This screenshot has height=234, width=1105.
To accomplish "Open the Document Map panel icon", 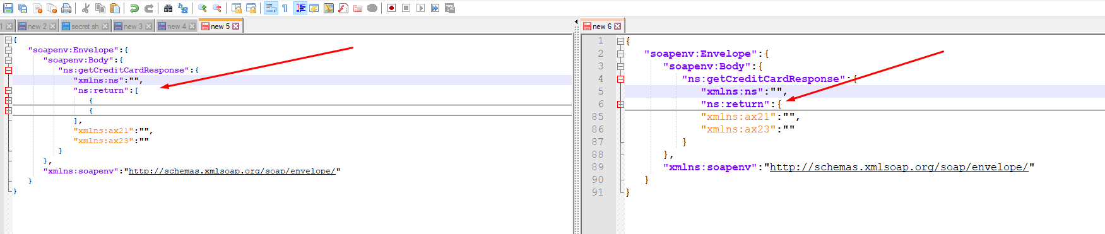I will tap(328, 8).
